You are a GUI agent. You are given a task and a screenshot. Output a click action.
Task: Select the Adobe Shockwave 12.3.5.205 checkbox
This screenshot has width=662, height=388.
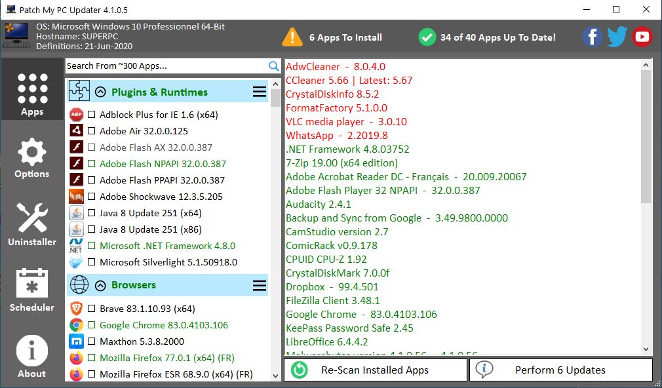[91, 197]
